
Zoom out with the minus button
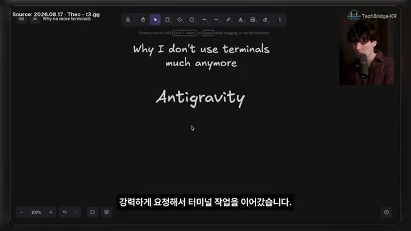21,212
